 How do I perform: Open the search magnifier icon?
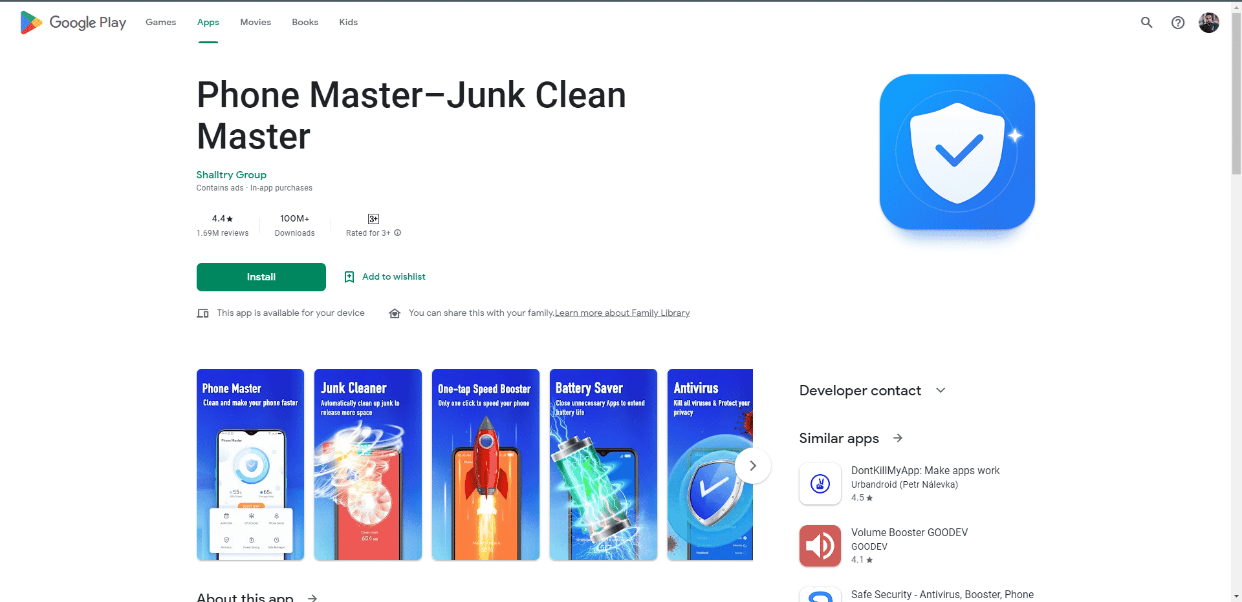click(1146, 23)
